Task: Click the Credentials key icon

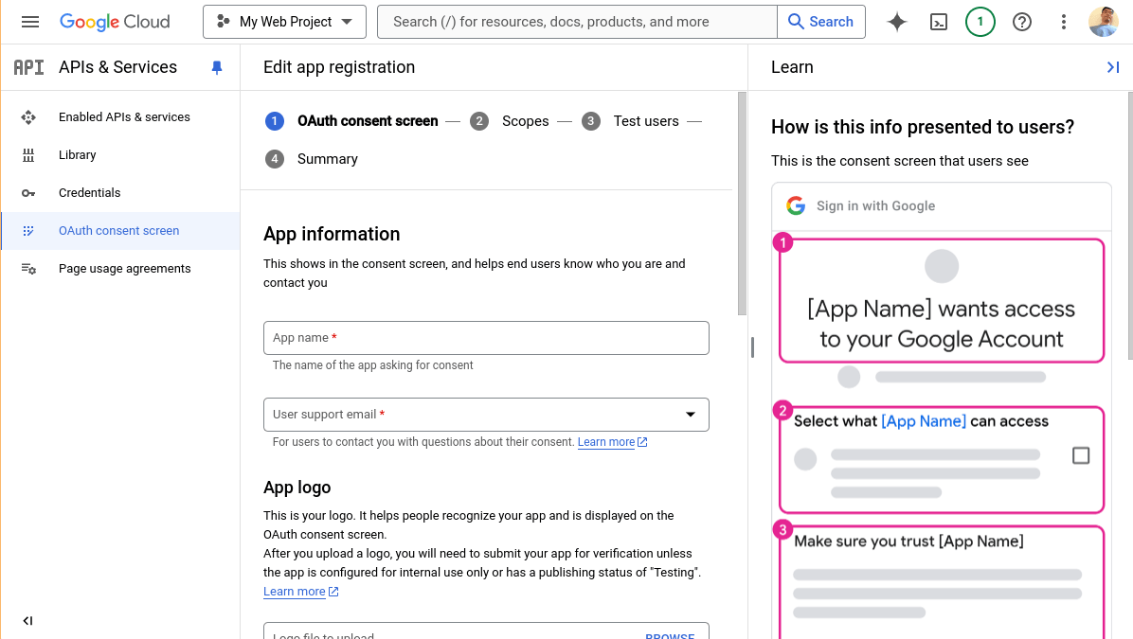Action: pyautogui.click(x=28, y=193)
